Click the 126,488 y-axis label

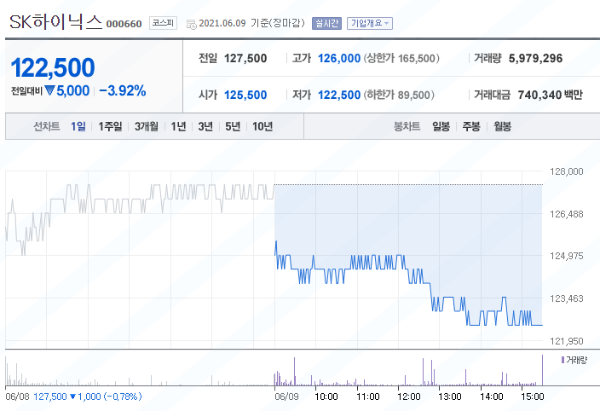point(566,214)
